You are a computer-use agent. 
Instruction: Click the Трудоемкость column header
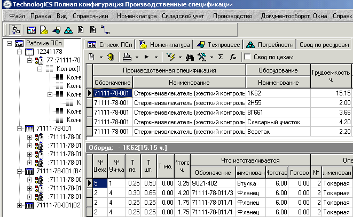click(330, 76)
